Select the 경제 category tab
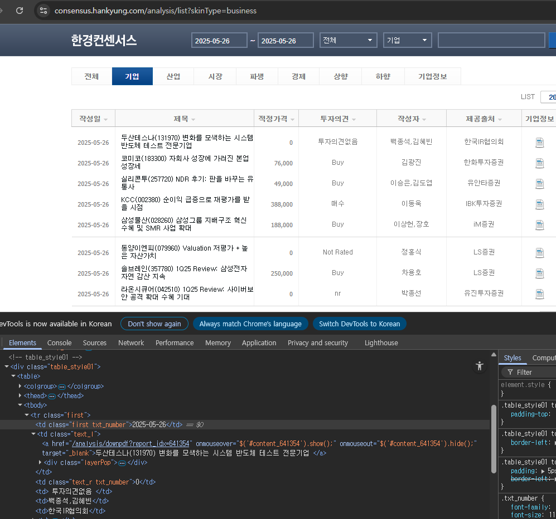The image size is (556, 519). pos(298,76)
